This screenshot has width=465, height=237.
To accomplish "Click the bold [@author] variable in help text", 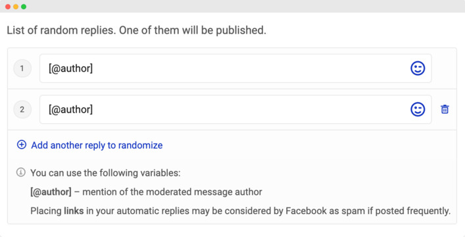I will click(x=51, y=192).
